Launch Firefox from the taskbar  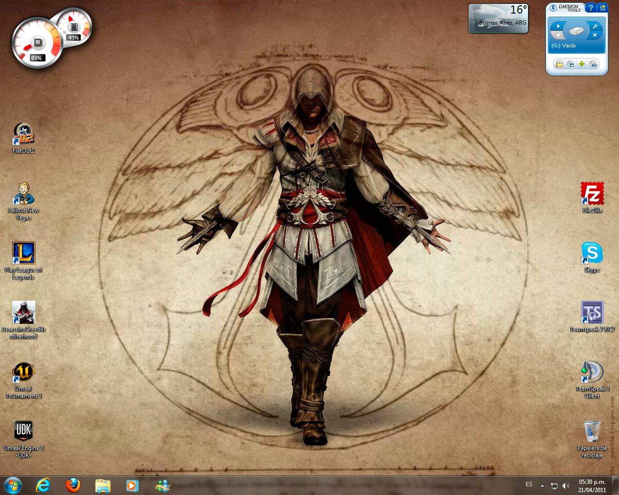[73, 485]
